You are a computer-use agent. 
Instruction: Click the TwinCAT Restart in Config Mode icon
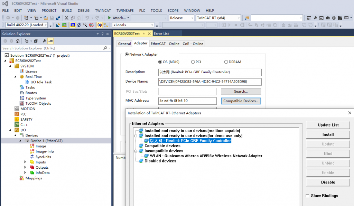[73, 25]
